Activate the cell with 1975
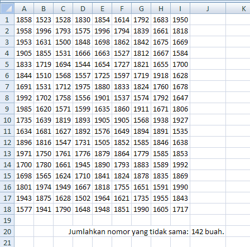 [83, 86]
